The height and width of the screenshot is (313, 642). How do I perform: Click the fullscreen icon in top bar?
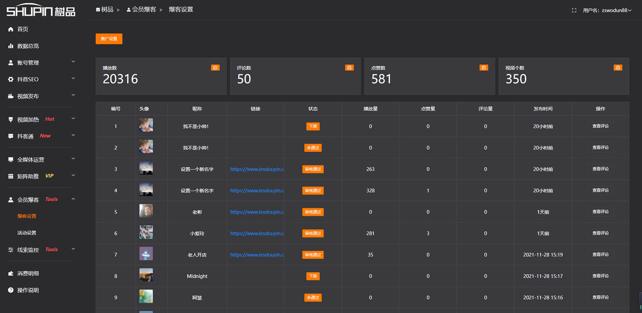574,10
